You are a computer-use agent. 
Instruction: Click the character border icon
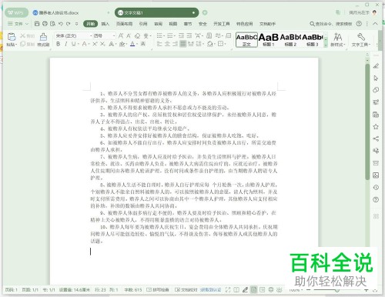[x=143, y=44]
